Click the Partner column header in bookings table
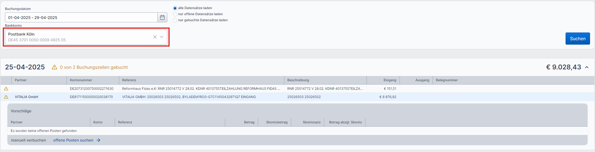This screenshot has height=152, width=595. (21, 80)
